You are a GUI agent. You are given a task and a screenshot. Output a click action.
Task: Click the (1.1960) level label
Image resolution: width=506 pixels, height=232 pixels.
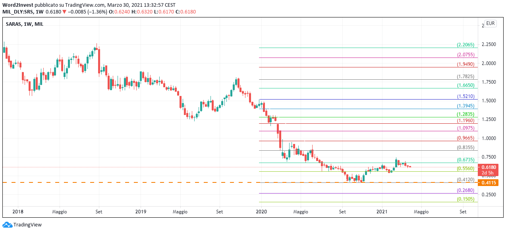[466, 121]
